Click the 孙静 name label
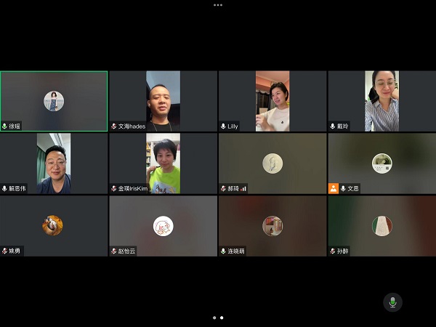This screenshot has width=436, height=327. [342, 251]
